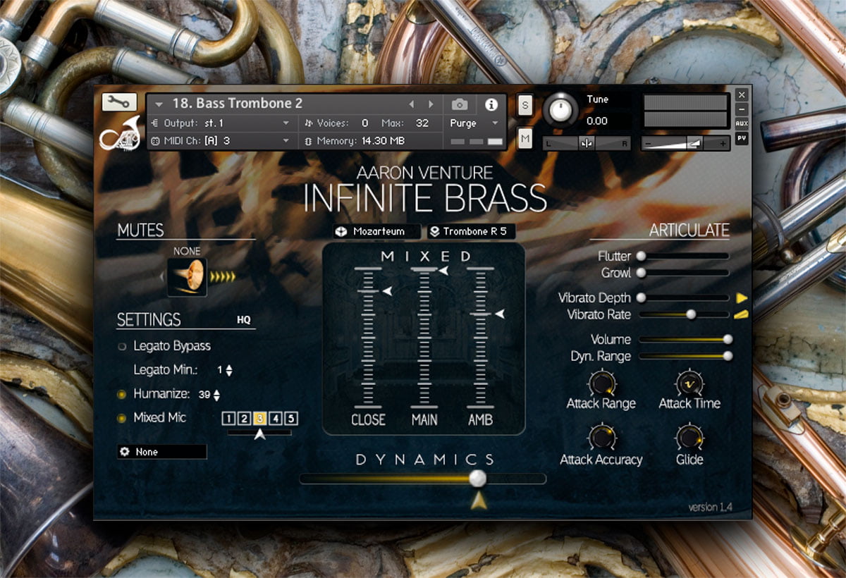Adjust the Legato Min stepper arrows
Screen dimensions: 846x578
(x=228, y=370)
